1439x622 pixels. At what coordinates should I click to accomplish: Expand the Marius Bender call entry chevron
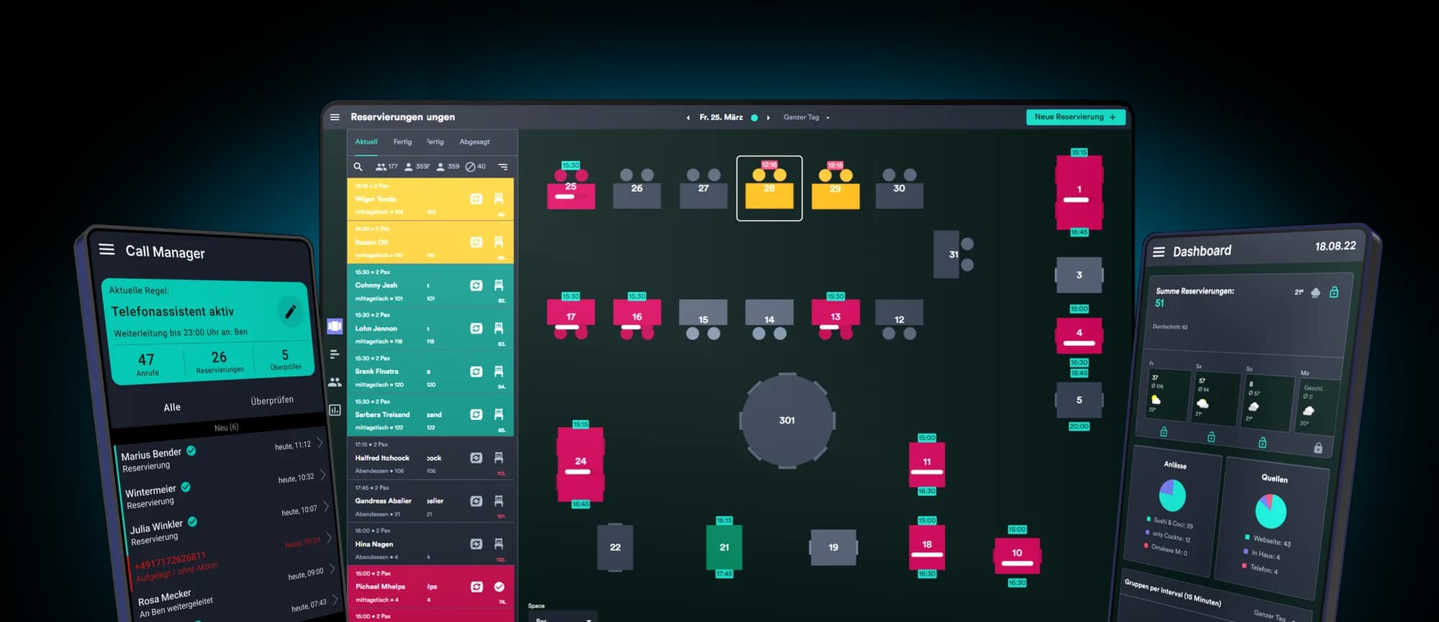tap(320, 443)
